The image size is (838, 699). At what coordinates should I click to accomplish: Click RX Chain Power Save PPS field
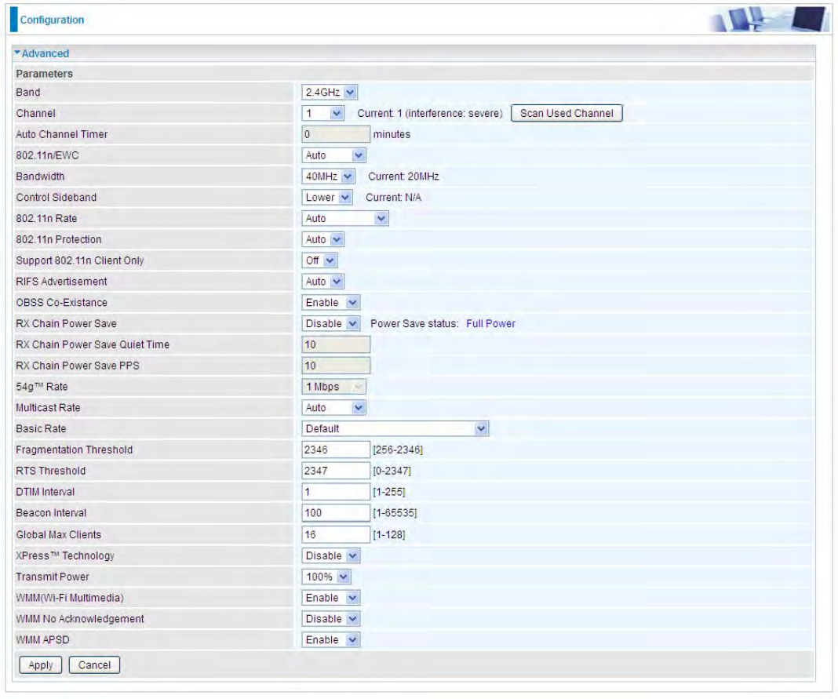[x=336, y=366]
